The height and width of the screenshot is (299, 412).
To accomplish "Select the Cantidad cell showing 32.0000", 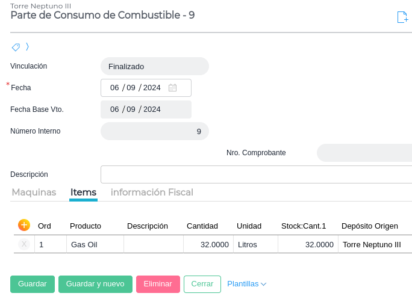I will tap(208, 244).
